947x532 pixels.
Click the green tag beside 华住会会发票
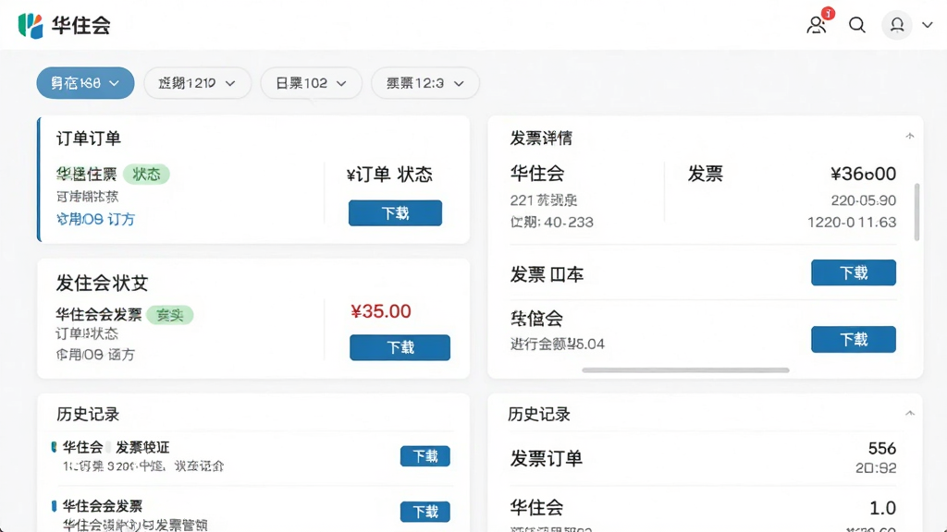tap(170, 315)
